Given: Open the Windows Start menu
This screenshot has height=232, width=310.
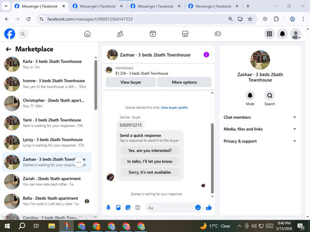Looking at the screenshot, I should [x=7, y=226].
